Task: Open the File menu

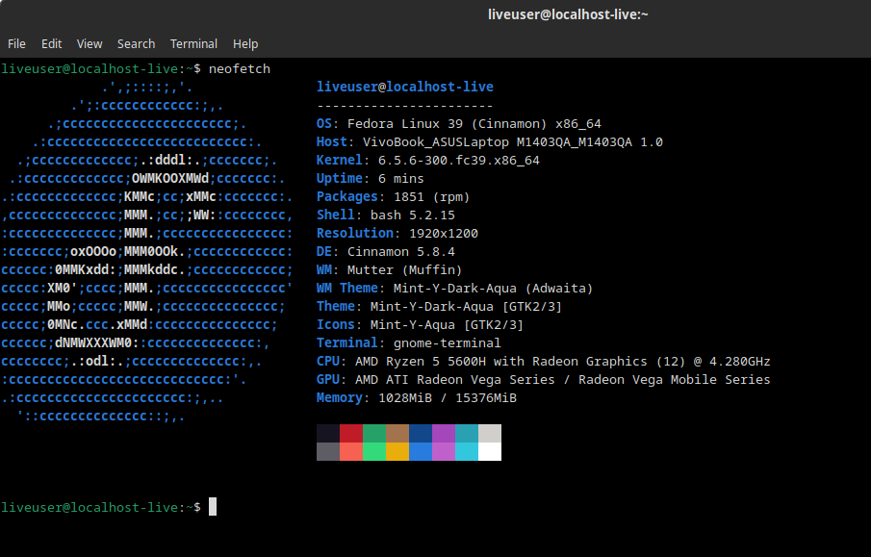Action: pos(16,43)
